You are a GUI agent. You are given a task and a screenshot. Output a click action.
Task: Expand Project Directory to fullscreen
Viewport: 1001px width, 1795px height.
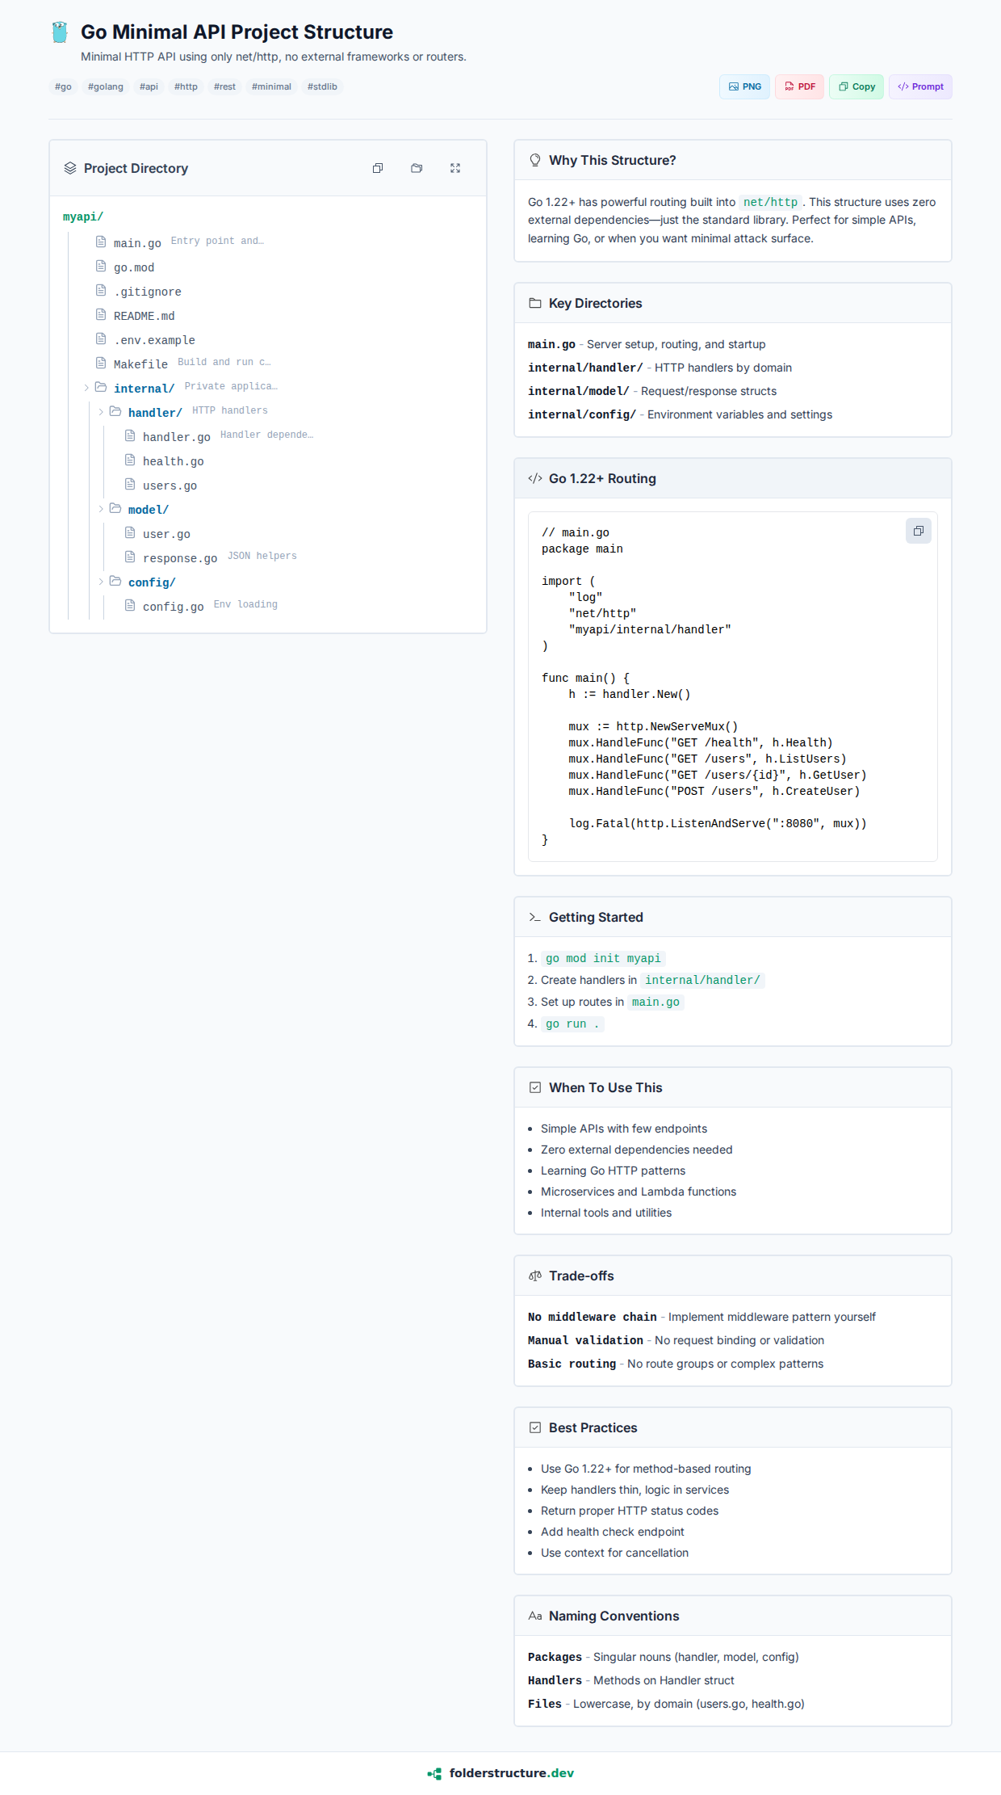tap(455, 168)
